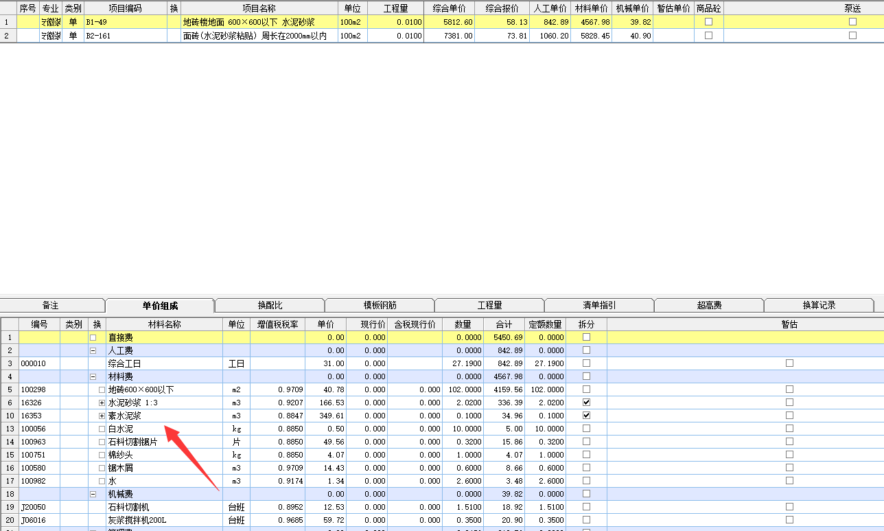Enable the 泵送 checkbox for the B1-49 row
The width and height of the screenshot is (884, 531).
coord(852,22)
